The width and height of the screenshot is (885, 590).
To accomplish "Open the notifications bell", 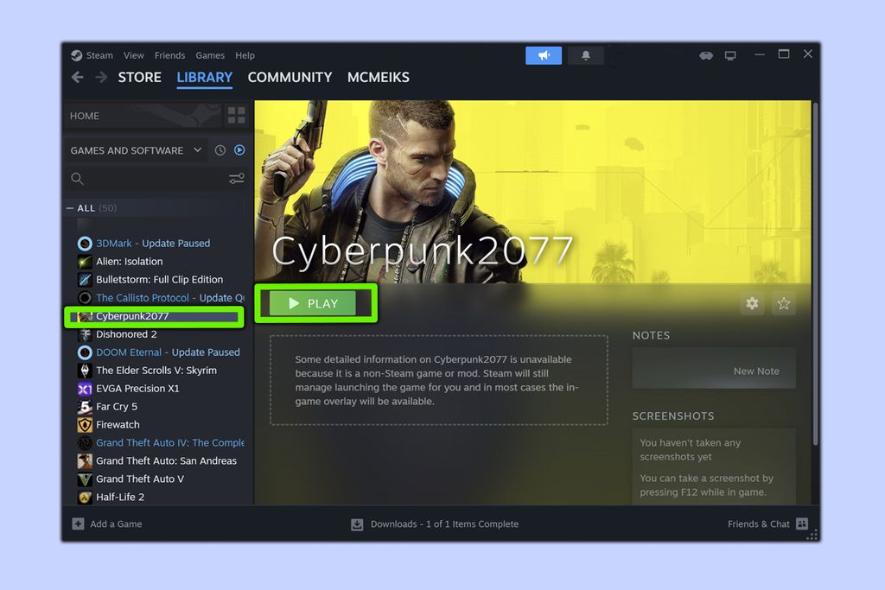I will (586, 54).
